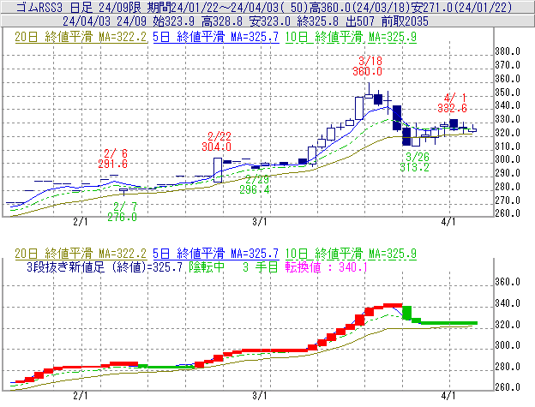Click upper chart '260.0' price axis label
The width and height of the screenshot is (535, 407).
point(508,213)
